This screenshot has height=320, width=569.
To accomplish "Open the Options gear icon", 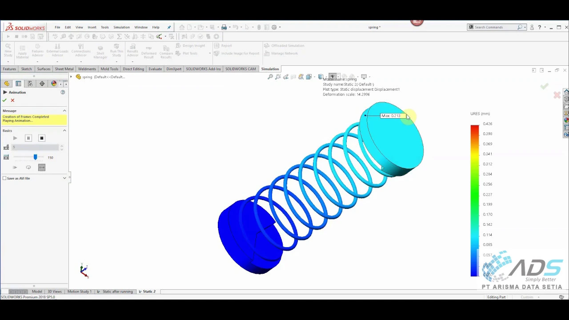I will 274,27.
